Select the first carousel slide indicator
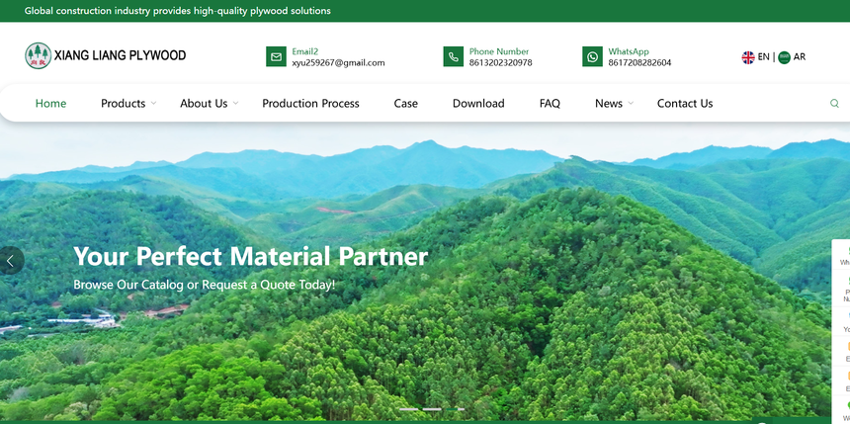 tap(407, 409)
